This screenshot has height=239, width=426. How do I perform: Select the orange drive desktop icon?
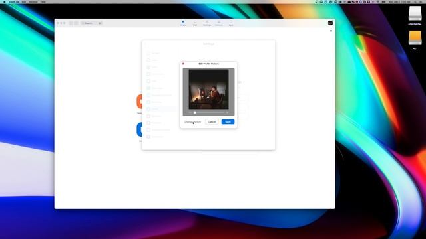(x=415, y=38)
